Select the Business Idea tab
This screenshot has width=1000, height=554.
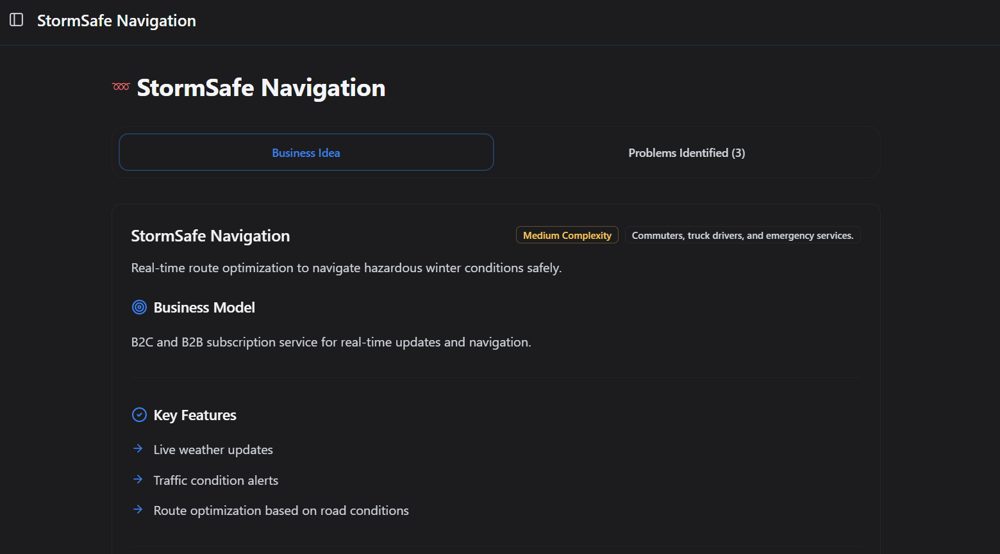tap(306, 152)
